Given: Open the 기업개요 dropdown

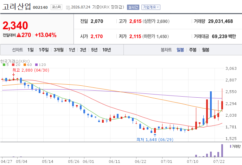Looking at the screenshot, I should point(151,7).
